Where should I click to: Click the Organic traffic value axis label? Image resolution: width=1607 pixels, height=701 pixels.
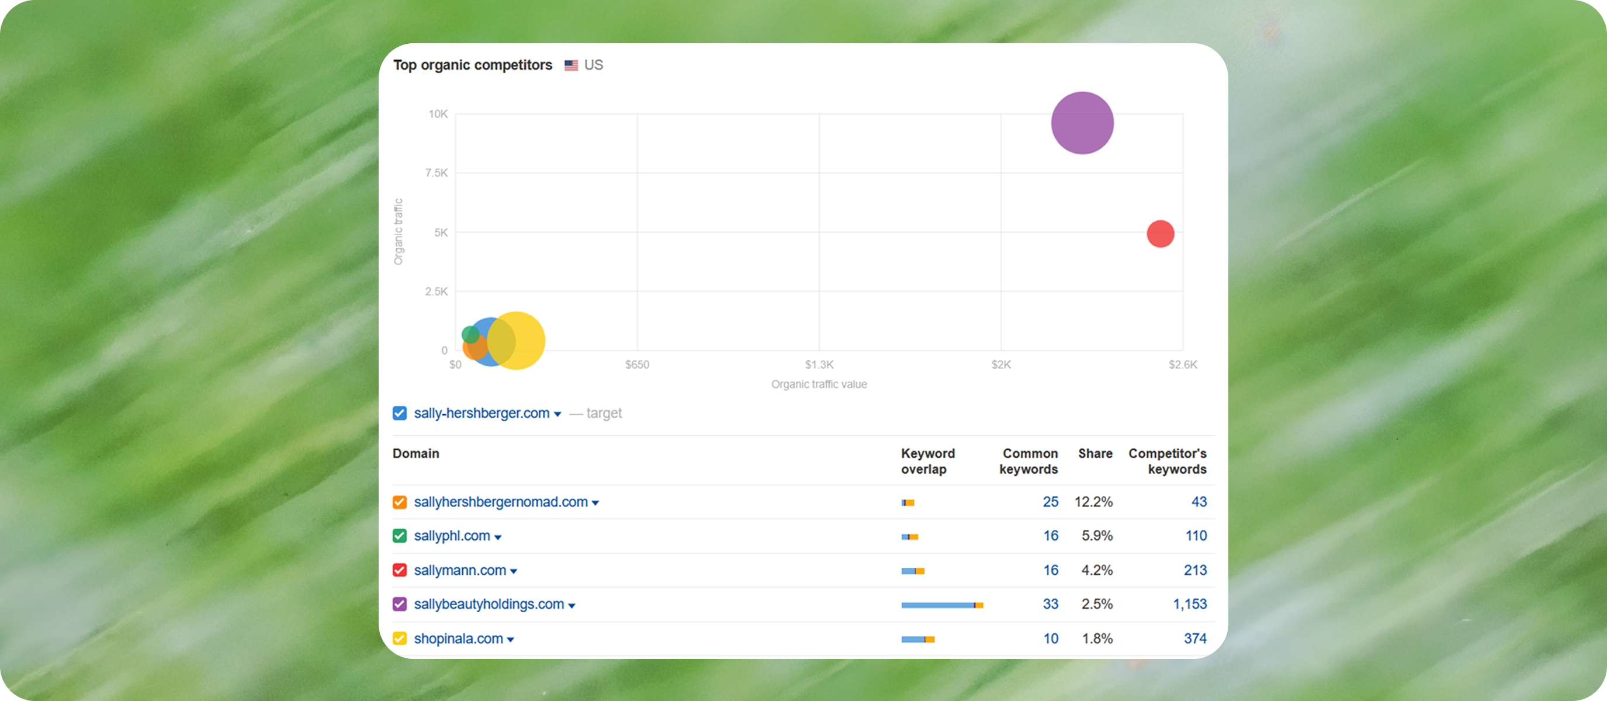(x=819, y=384)
